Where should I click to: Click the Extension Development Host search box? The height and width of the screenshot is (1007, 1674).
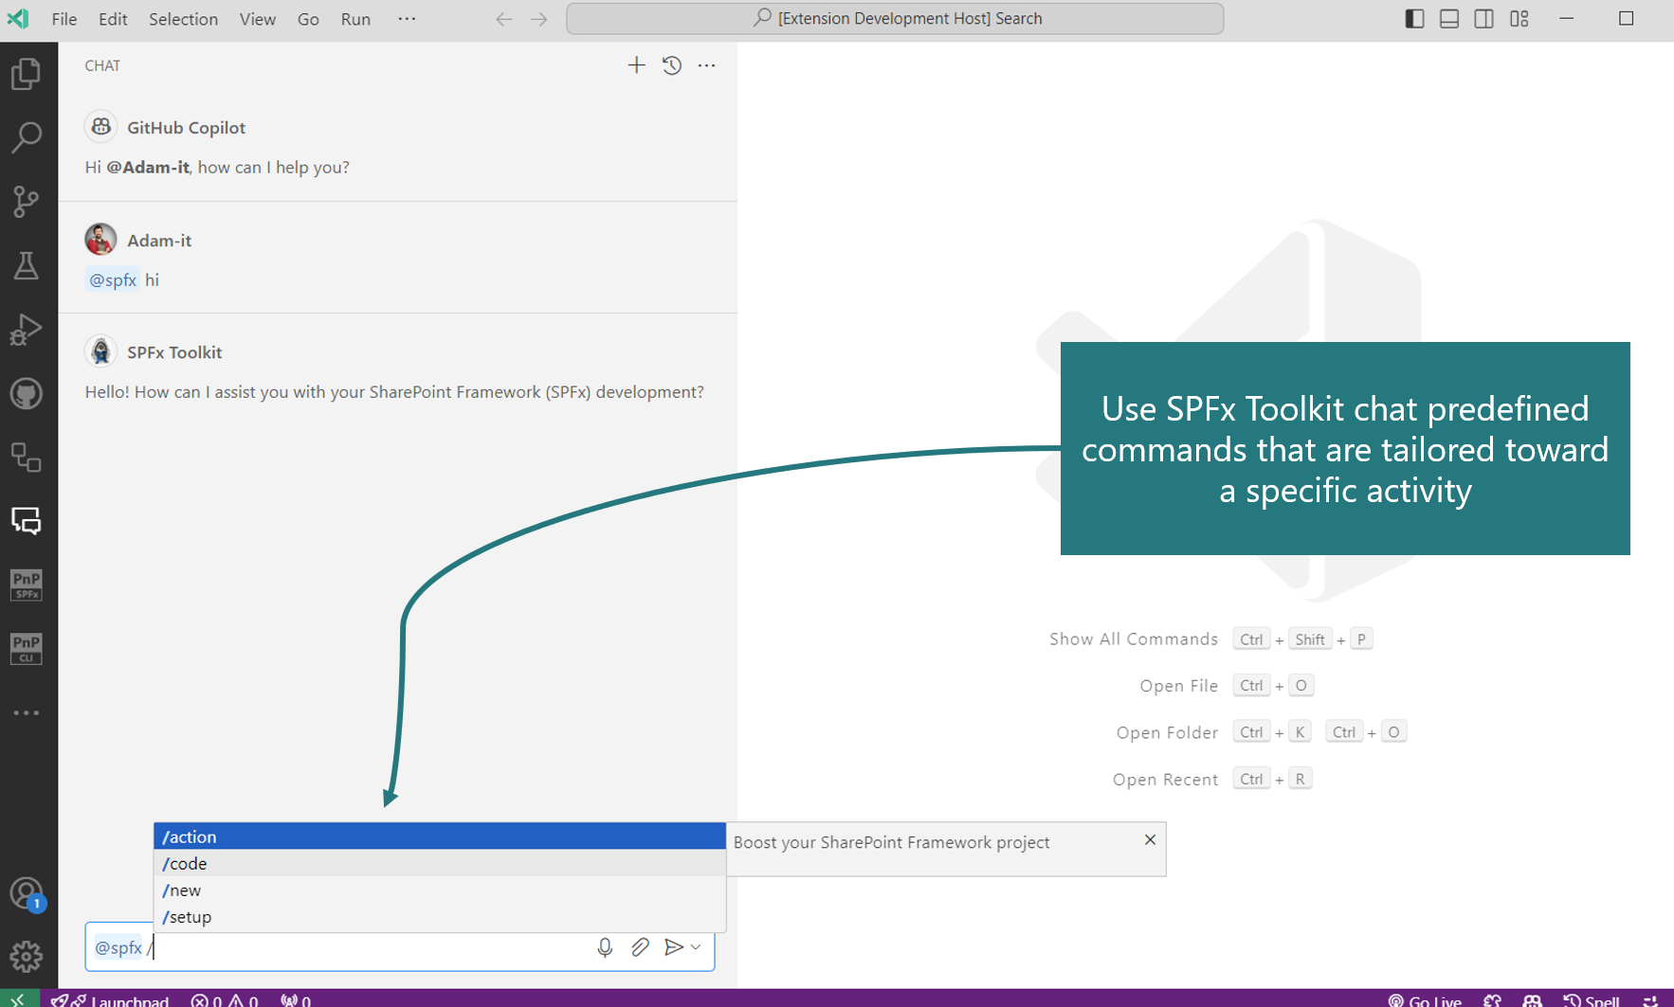click(895, 19)
